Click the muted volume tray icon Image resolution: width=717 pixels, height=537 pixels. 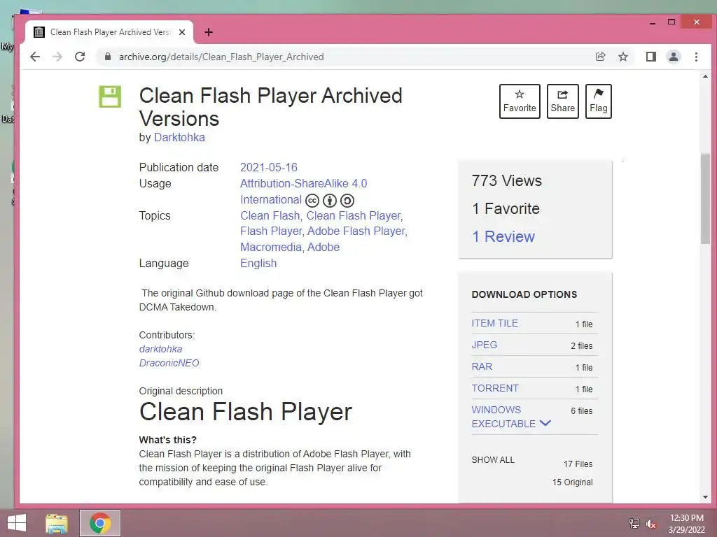point(651,524)
